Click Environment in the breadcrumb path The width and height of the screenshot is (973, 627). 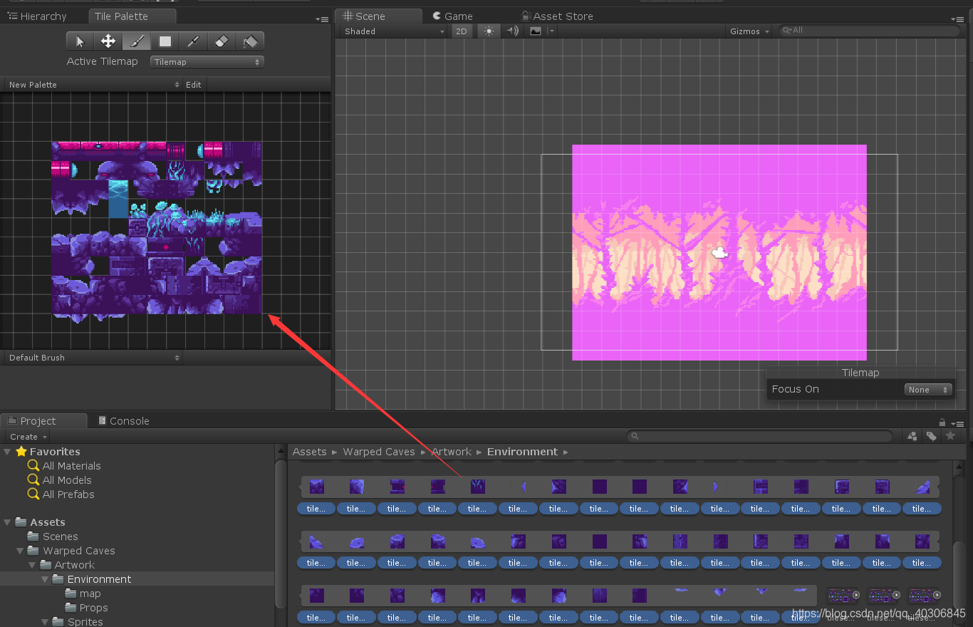tap(522, 452)
